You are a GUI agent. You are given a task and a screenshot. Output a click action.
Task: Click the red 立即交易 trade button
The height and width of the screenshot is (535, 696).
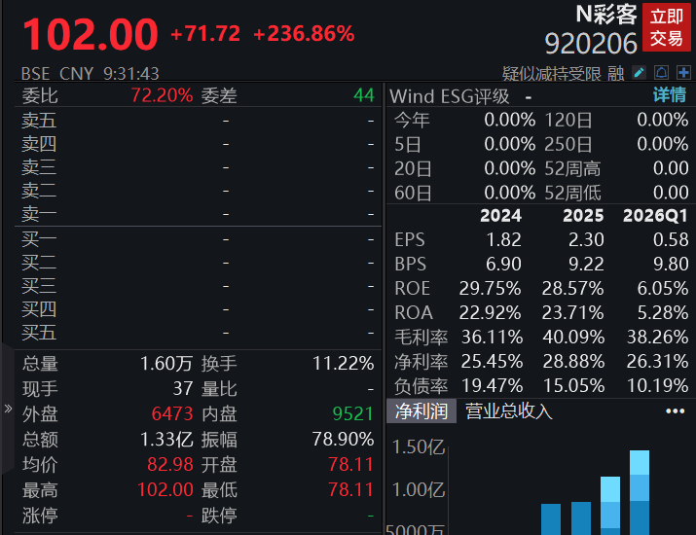[667, 27]
